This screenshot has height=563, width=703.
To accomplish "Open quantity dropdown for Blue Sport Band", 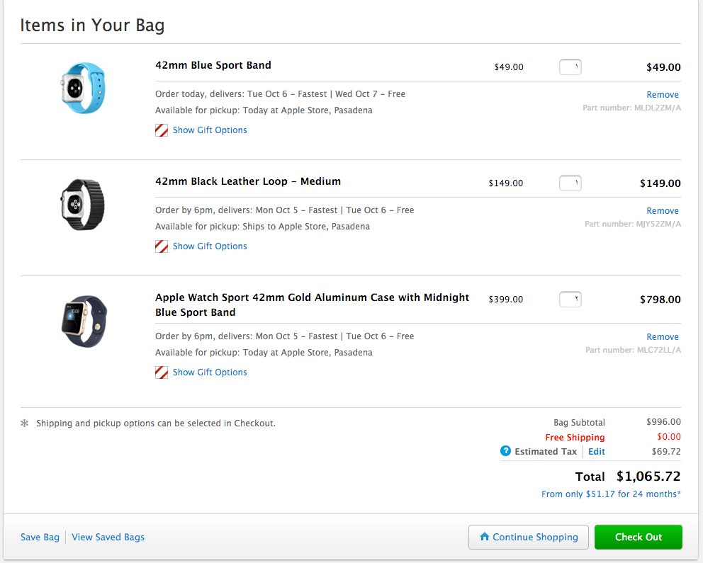I will 570,67.
